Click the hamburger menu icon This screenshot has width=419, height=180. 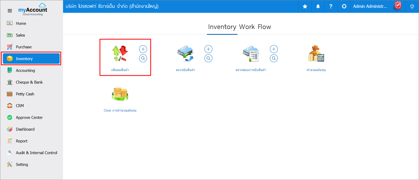pos(10,11)
